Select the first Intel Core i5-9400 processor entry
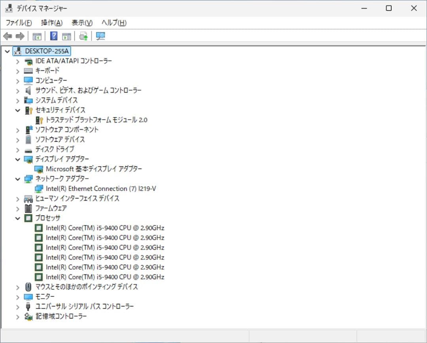The image size is (427, 343). (105, 228)
